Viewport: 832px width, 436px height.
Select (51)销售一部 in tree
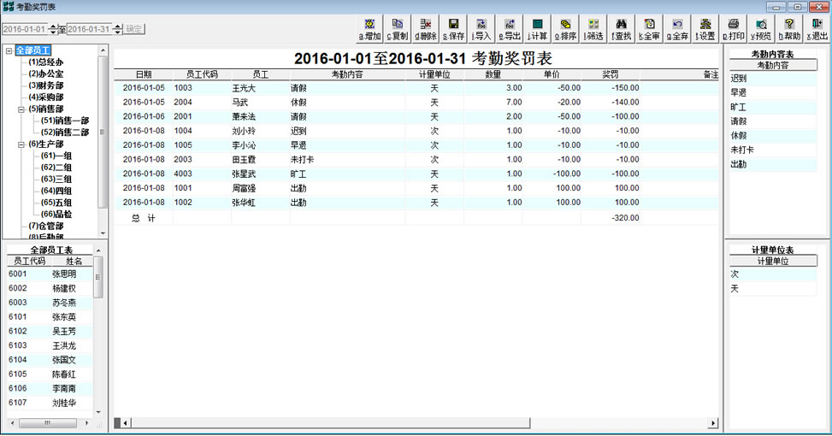(65, 121)
